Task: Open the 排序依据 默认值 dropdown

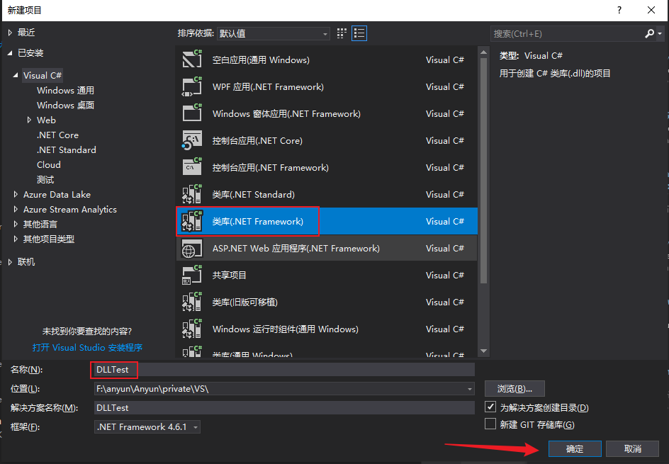Action: (x=274, y=34)
